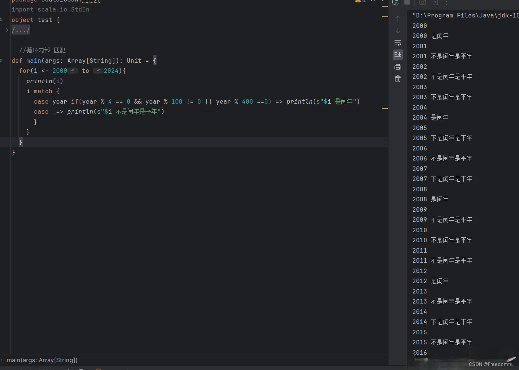Toggle scroll to end of console
Screen dimensions: 519x370
(x=398, y=55)
